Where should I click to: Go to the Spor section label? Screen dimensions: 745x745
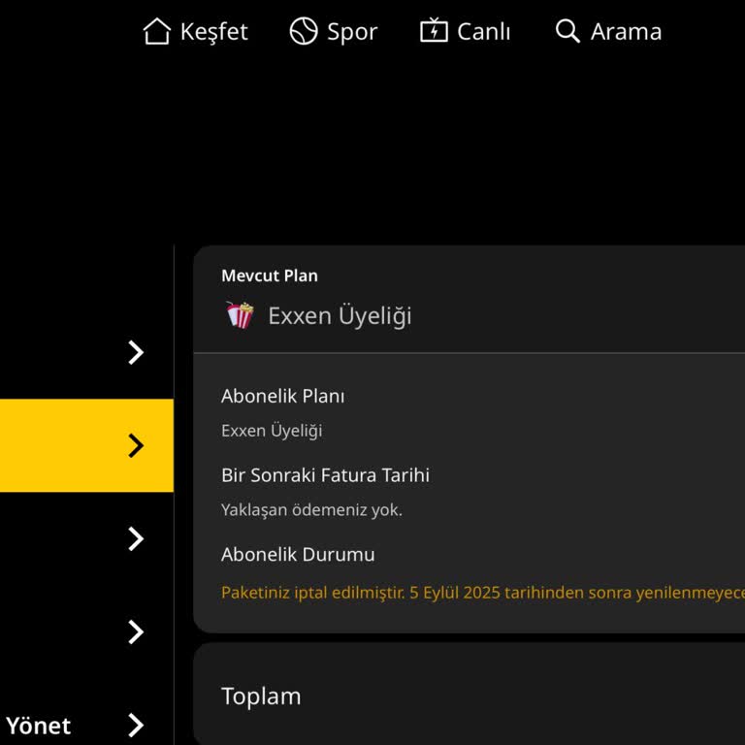(352, 31)
